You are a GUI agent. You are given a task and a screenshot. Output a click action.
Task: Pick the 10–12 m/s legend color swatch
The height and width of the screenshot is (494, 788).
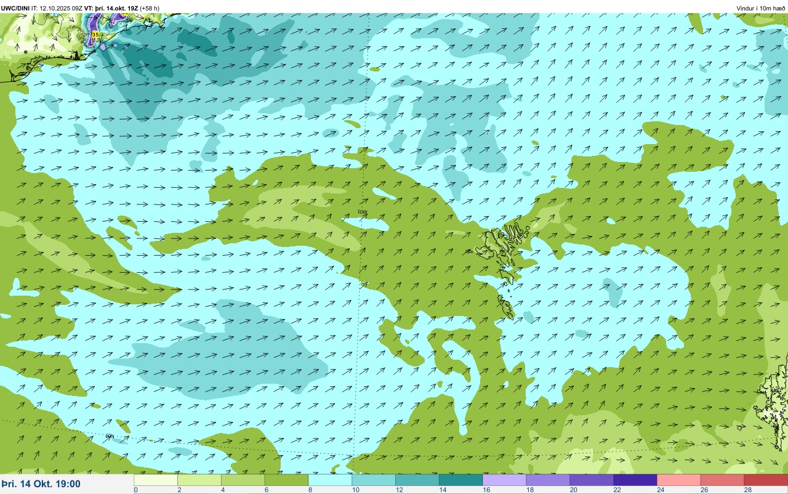point(374,480)
